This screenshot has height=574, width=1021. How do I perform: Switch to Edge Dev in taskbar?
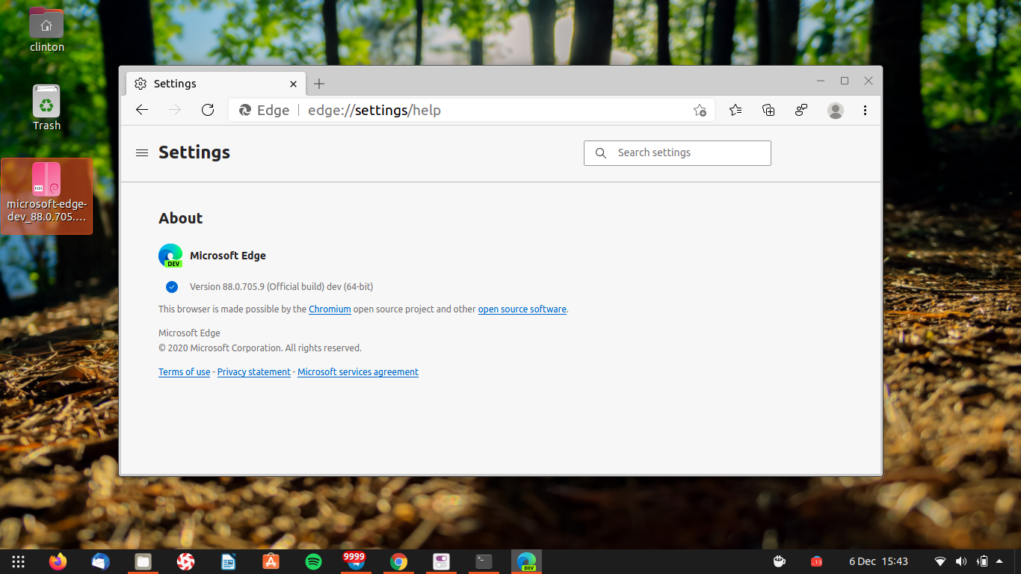pyautogui.click(x=527, y=561)
